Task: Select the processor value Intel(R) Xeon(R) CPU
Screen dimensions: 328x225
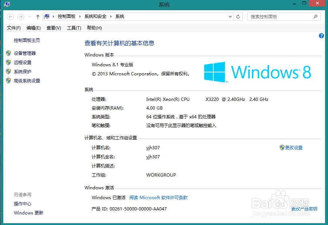Action: [x=168, y=99]
